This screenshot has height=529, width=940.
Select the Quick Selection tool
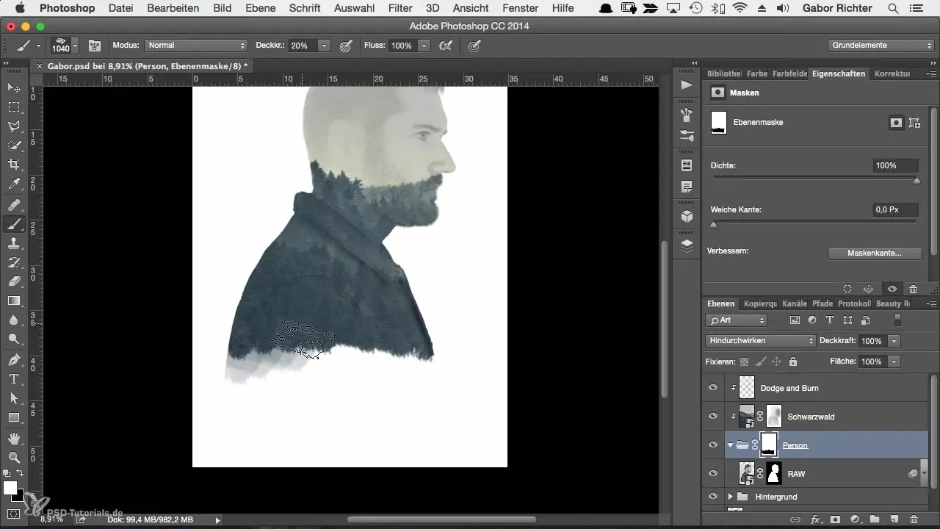(13, 145)
